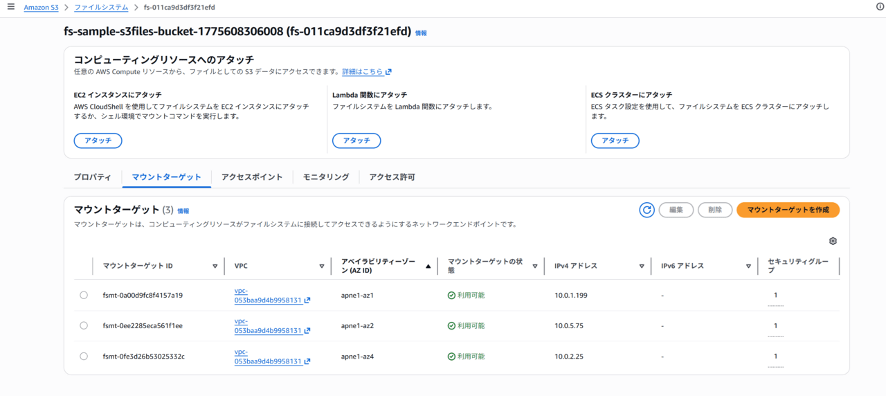Go to ファイルシステム breadcrumb
The height and width of the screenshot is (396, 886).
(101, 7)
